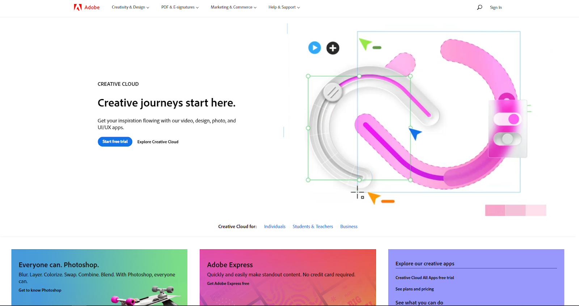
Task: Open See plans and pricing link
Action: (414, 289)
